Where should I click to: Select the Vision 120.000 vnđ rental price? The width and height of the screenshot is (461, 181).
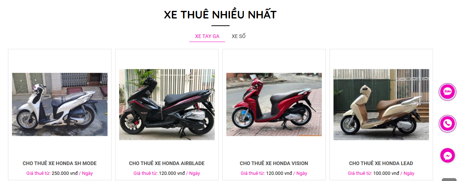point(279,173)
